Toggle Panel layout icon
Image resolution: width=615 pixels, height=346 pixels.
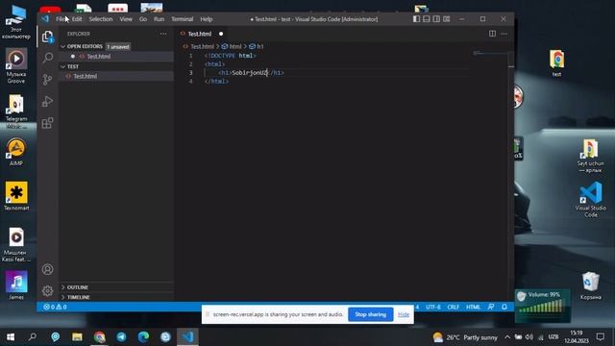(427, 19)
